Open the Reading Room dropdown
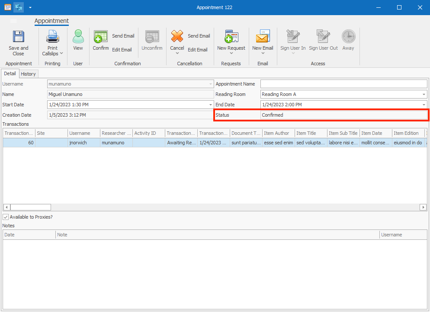This screenshot has height=312, width=430. tap(424, 94)
